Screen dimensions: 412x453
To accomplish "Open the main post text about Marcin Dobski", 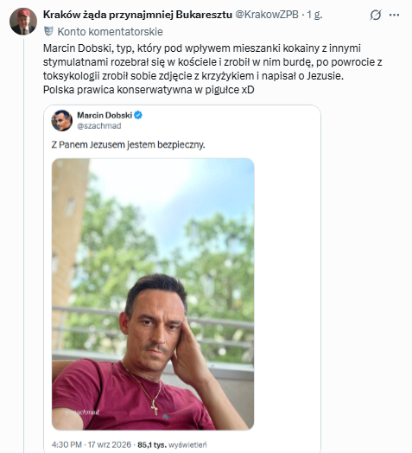I will [x=212, y=69].
